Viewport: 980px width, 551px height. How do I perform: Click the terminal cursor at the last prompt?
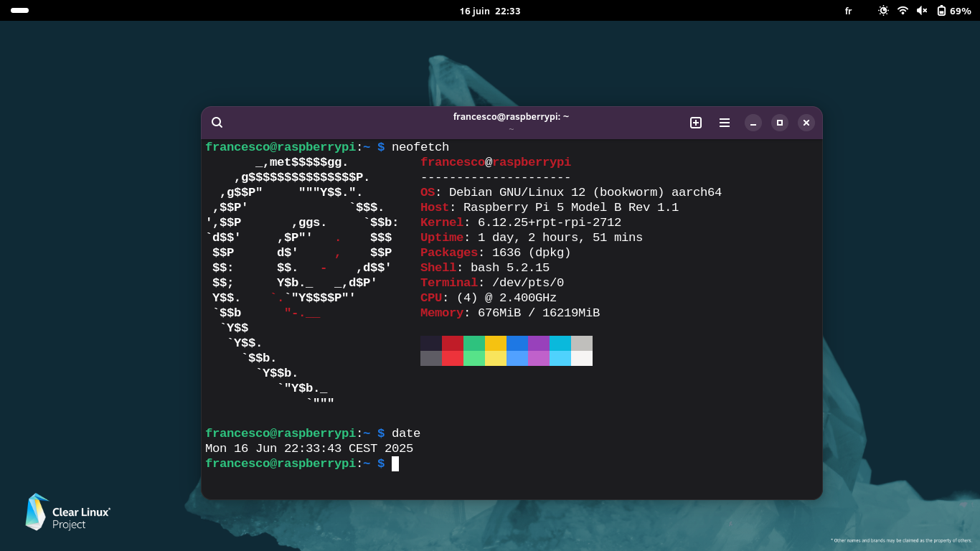395,463
